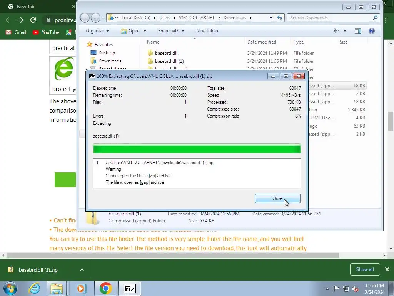Click the Search Downloads field

coord(333,18)
